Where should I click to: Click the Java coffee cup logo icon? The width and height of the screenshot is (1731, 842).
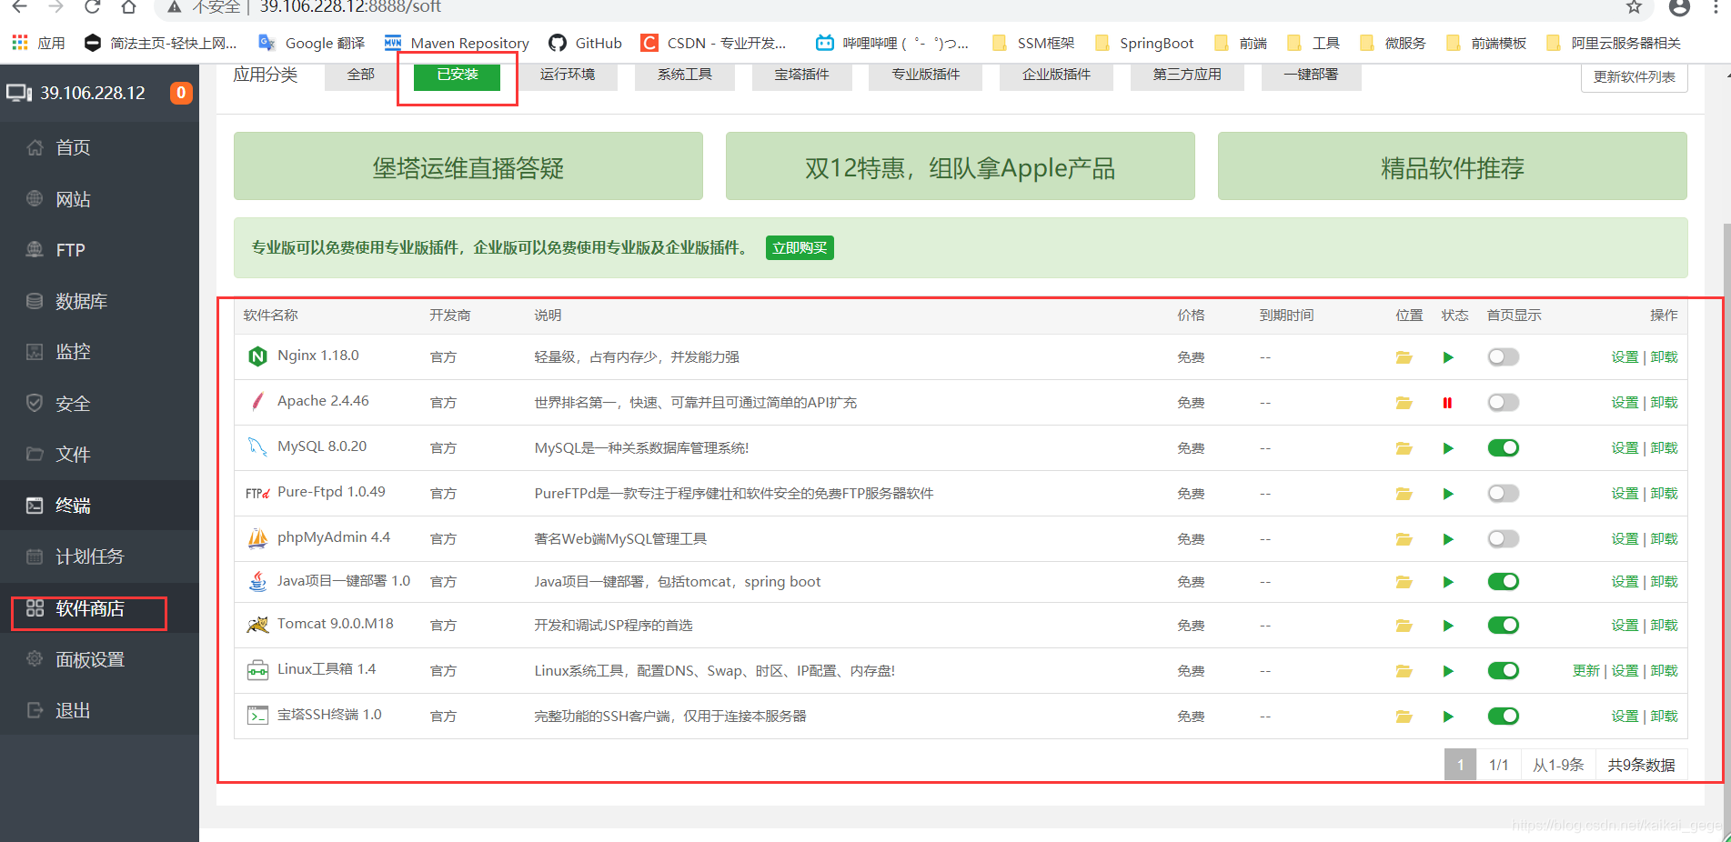[258, 581]
